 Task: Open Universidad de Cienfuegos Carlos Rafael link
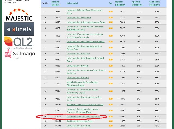point(86,72)
